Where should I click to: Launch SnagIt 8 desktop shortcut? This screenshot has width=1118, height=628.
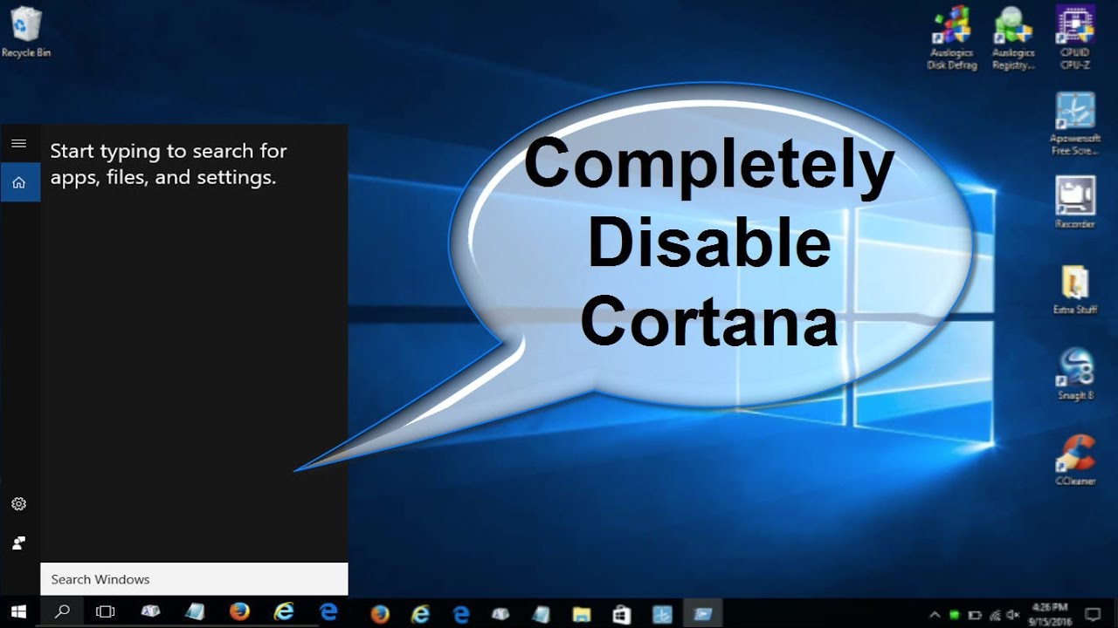pyautogui.click(x=1075, y=373)
